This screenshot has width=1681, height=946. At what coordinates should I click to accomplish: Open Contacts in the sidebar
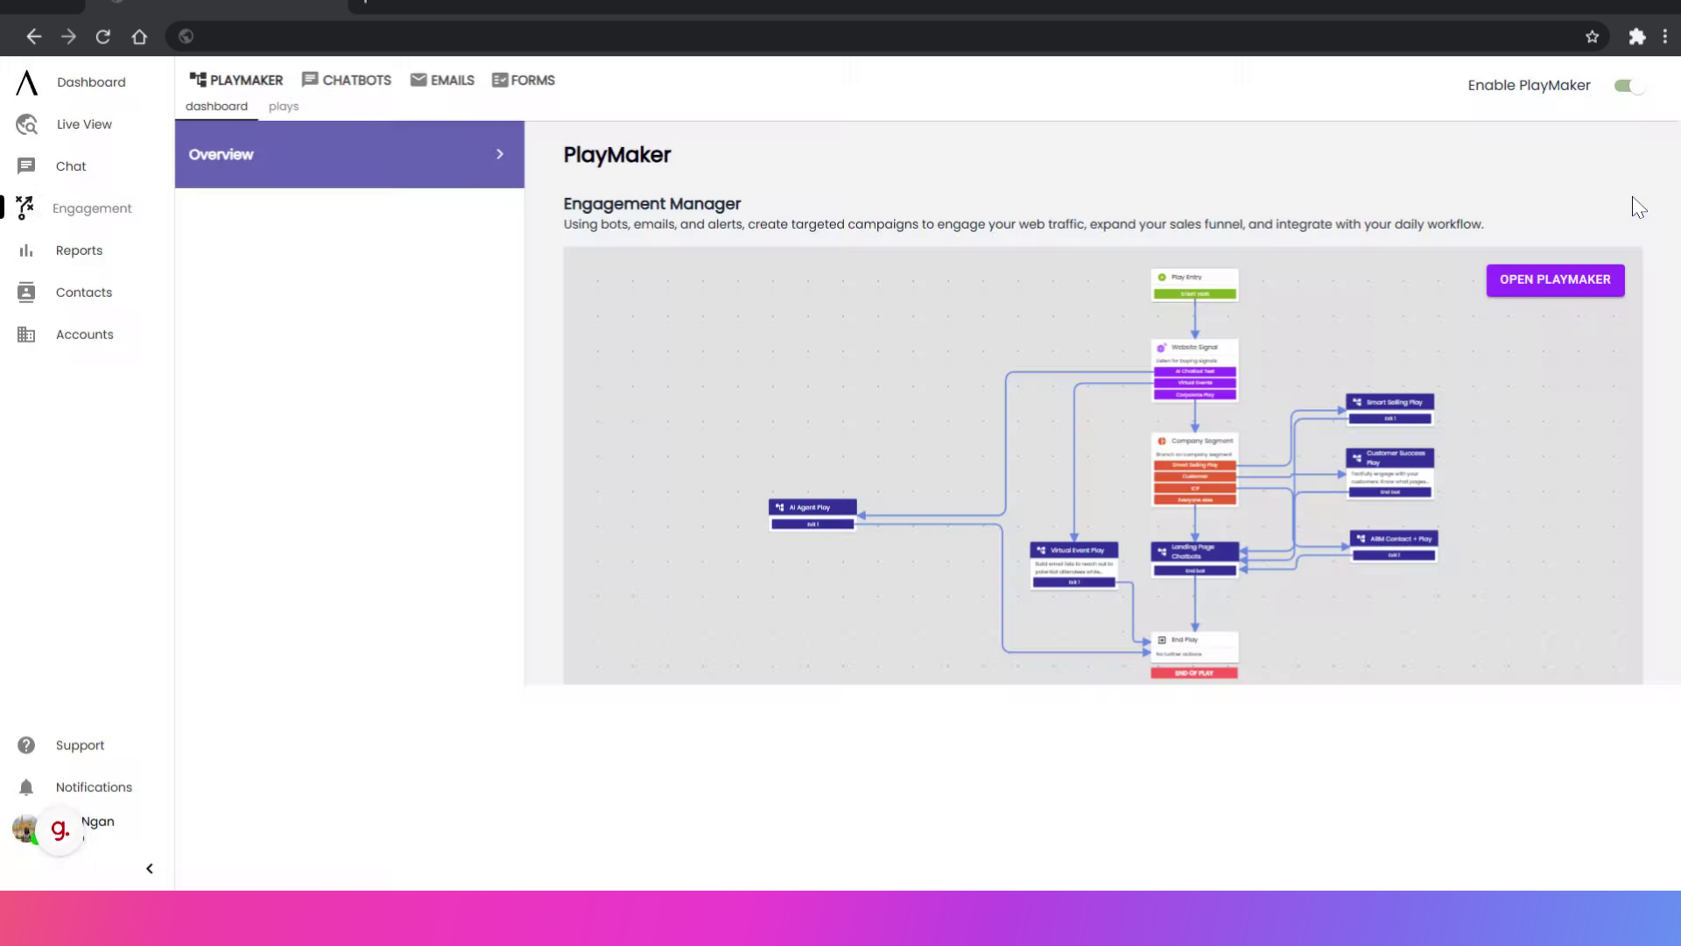pos(84,293)
